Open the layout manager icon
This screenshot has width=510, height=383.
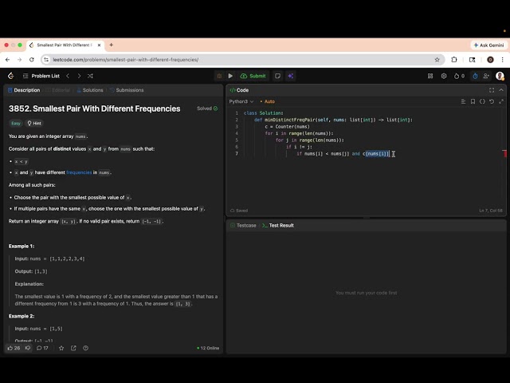click(x=430, y=76)
